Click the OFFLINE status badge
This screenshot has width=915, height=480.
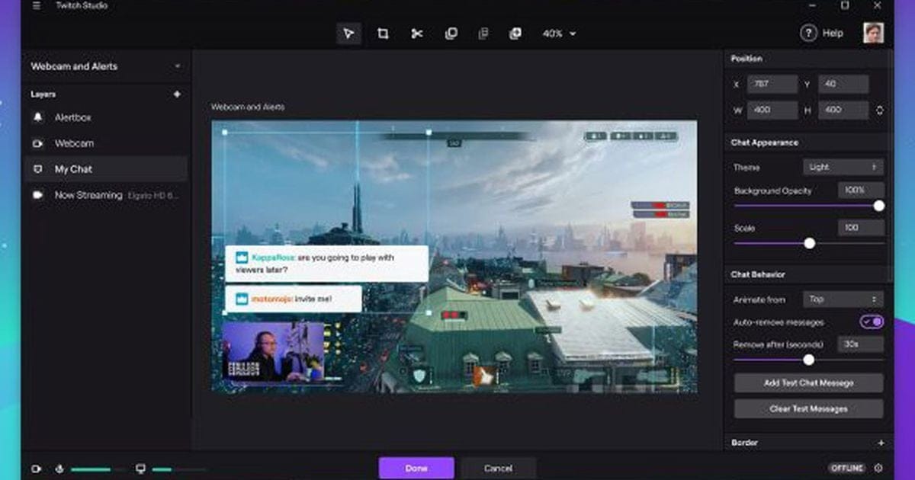[847, 468]
